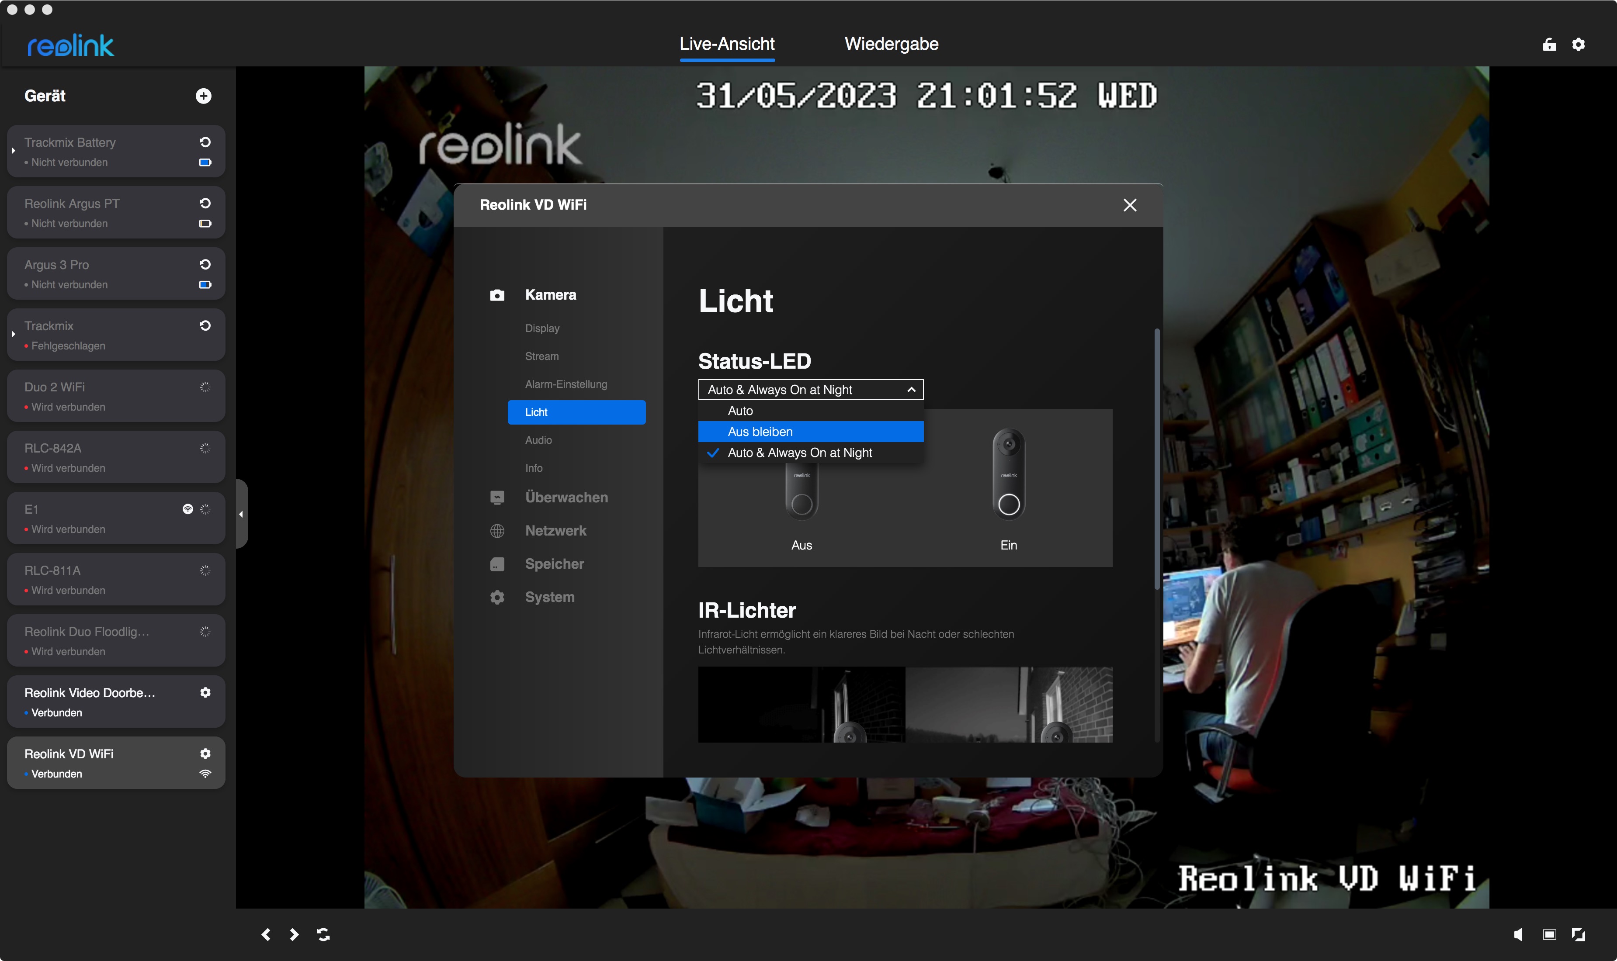Close the Reolink VD WiFi dialog

(x=1130, y=204)
